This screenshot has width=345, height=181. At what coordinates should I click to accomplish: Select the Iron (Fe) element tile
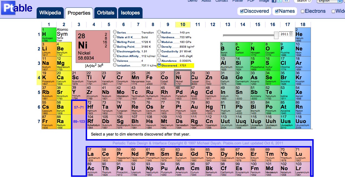tap(153, 78)
